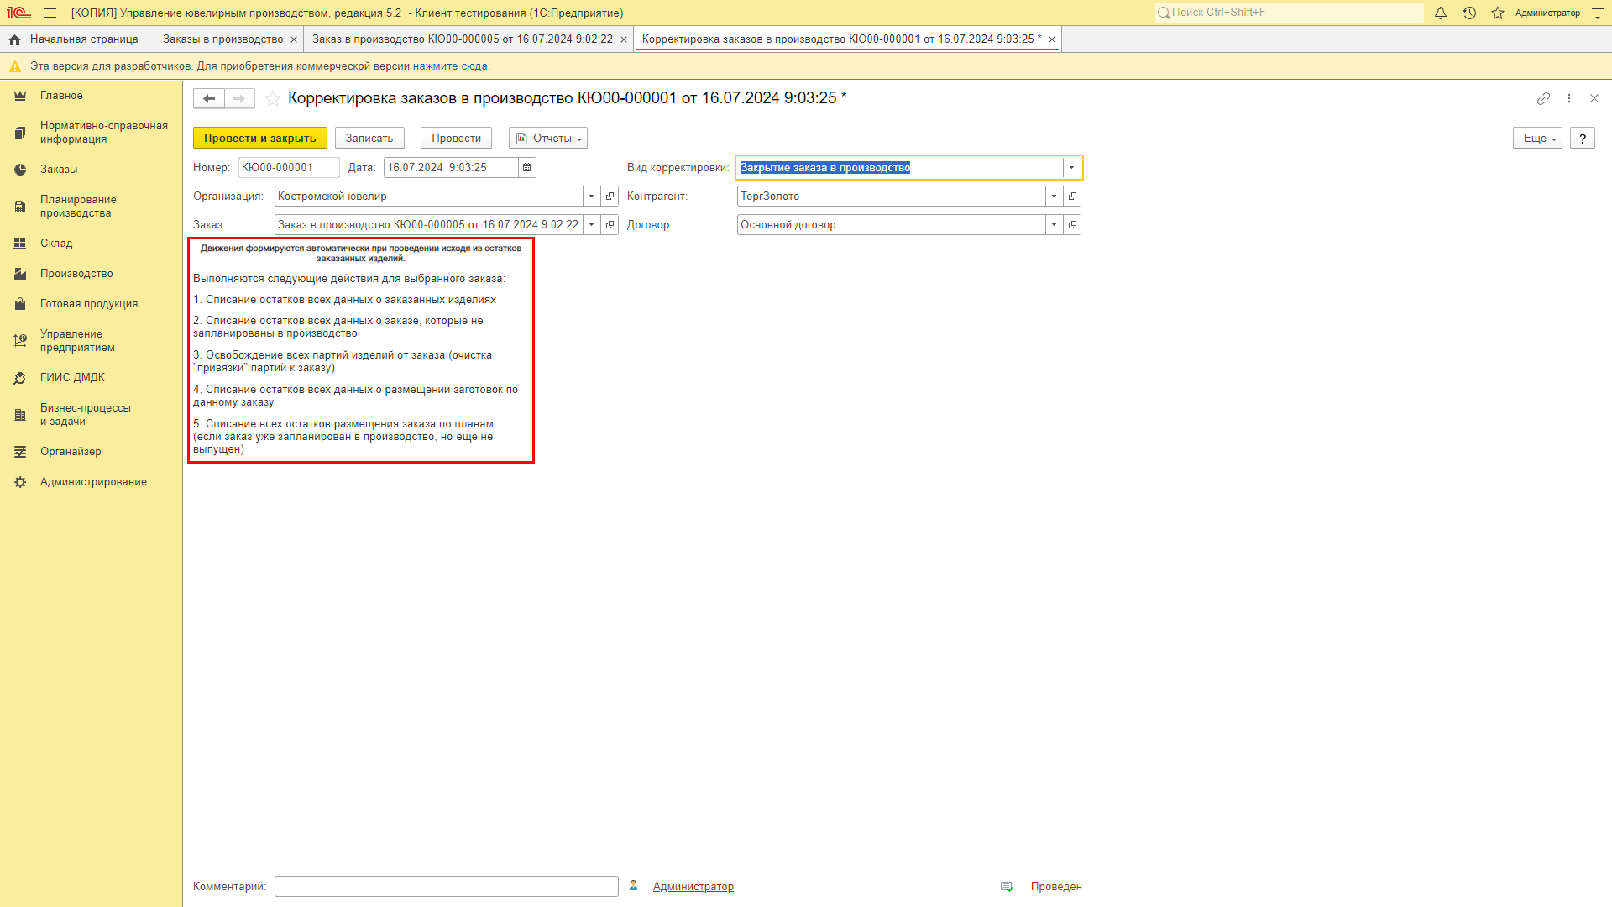Click the Контрагент field ТоргЗолото
The image size is (1612, 907).
point(891,197)
